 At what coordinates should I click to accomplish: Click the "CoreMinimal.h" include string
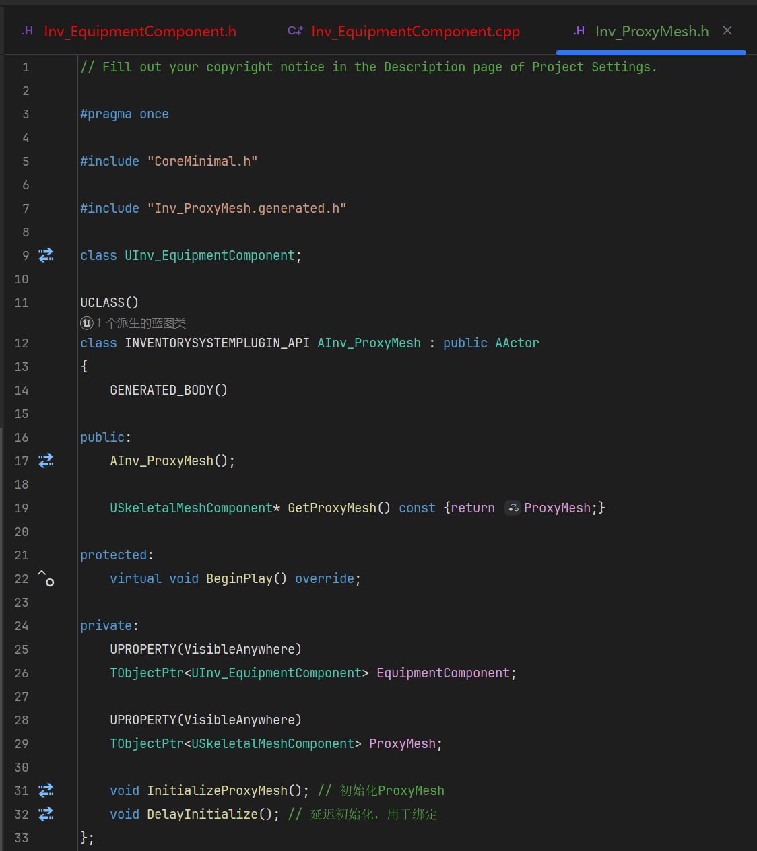pos(202,162)
